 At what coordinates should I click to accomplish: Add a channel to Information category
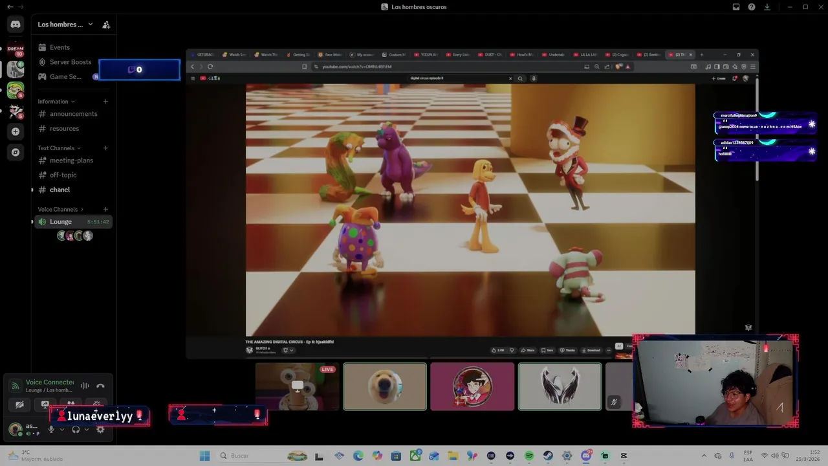click(105, 102)
